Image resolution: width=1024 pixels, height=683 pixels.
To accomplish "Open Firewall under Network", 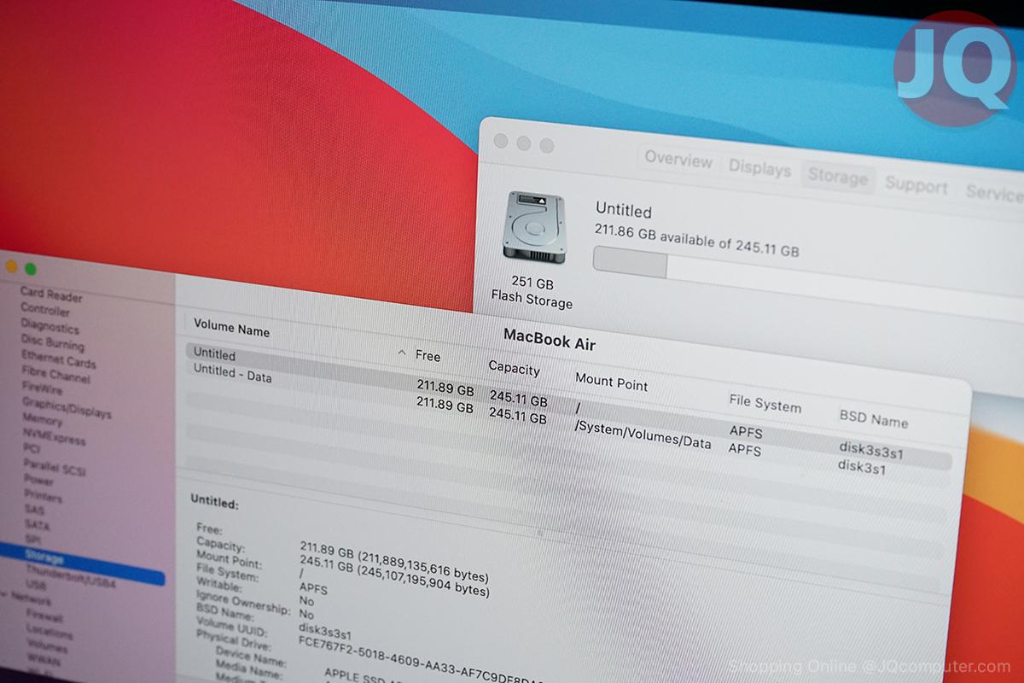I will (x=44, y=616).
